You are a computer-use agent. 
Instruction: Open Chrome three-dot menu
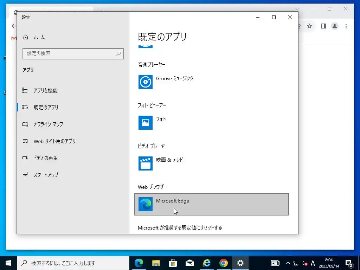[346, 26]
